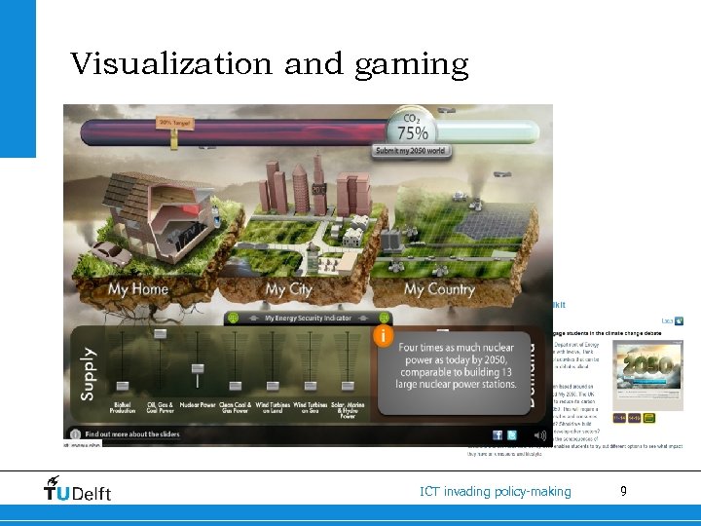Click the CO2 75% gauge bubble
This screenshot has height=526, width=701.
411,128
